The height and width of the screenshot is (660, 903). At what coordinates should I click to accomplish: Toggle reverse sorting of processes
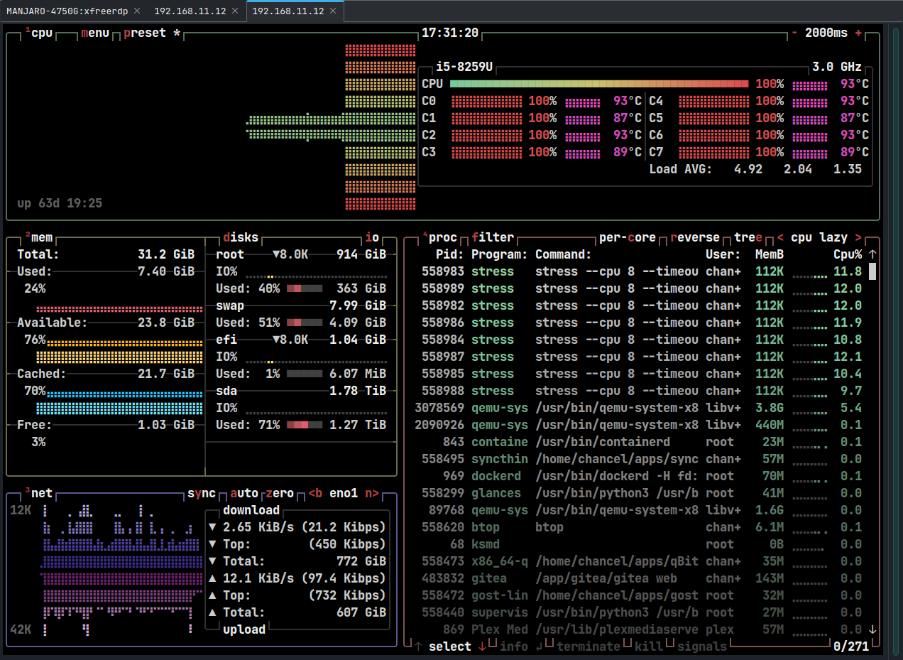(x=695, y=237)
